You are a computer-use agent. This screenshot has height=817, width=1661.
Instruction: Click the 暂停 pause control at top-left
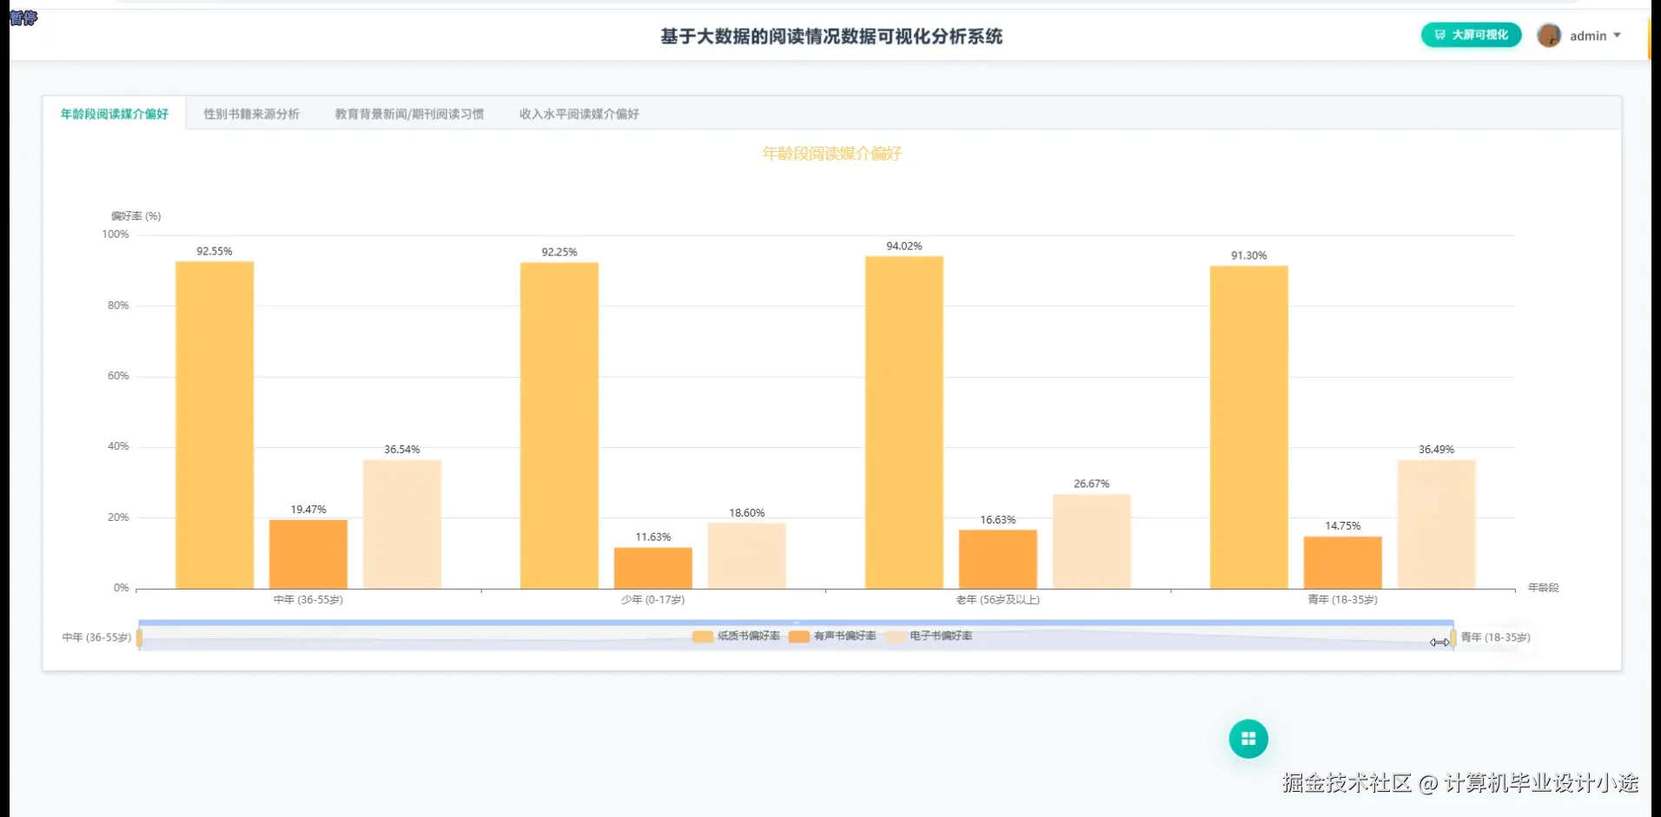23,18
